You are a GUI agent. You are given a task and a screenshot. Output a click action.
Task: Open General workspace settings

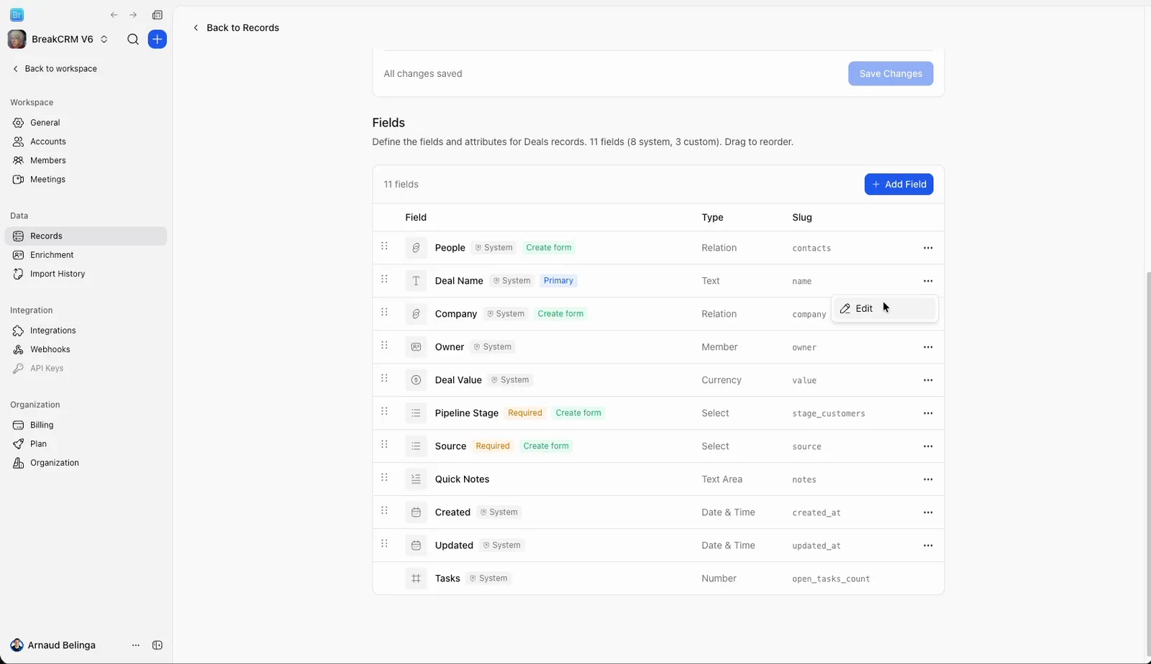tap(86, 123)
